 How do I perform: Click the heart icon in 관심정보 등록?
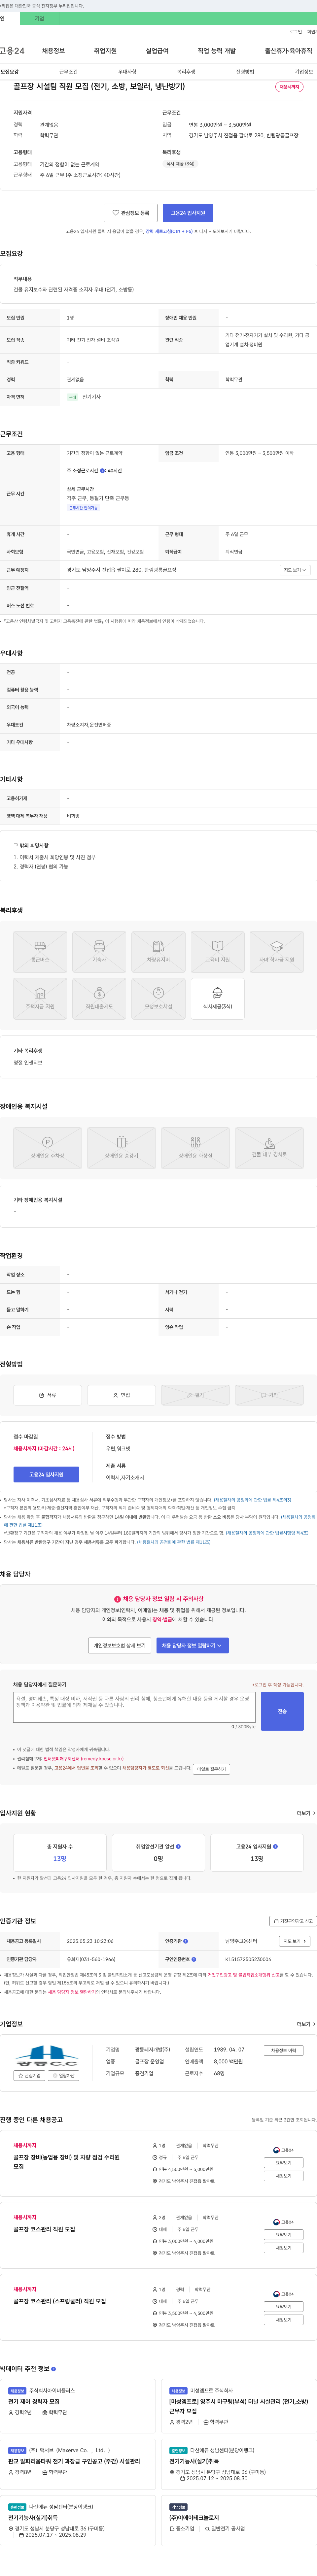(116, 213)
